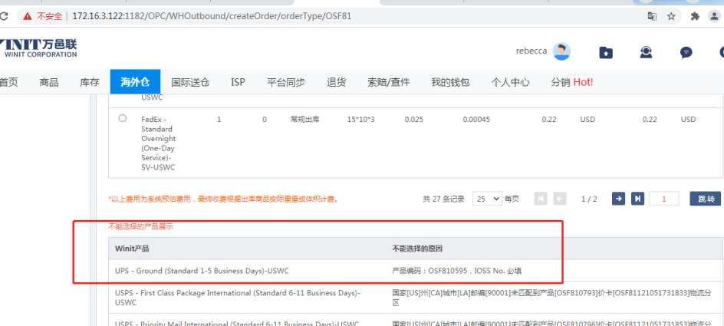724x326 pixels.
Task: Click the 共 27 条记录 text
Action: pos(444,199)
